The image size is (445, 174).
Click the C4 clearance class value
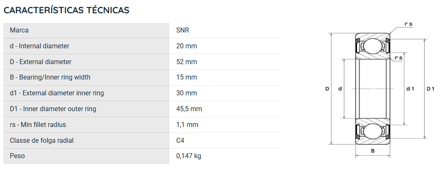tap(180, 141)
